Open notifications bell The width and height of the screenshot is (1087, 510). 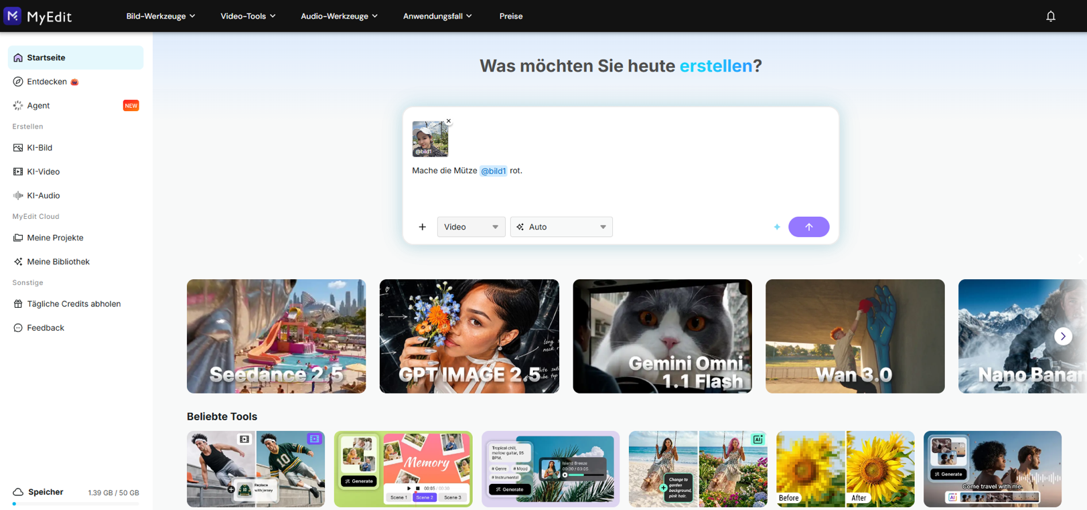click(x=1050, y=16)
